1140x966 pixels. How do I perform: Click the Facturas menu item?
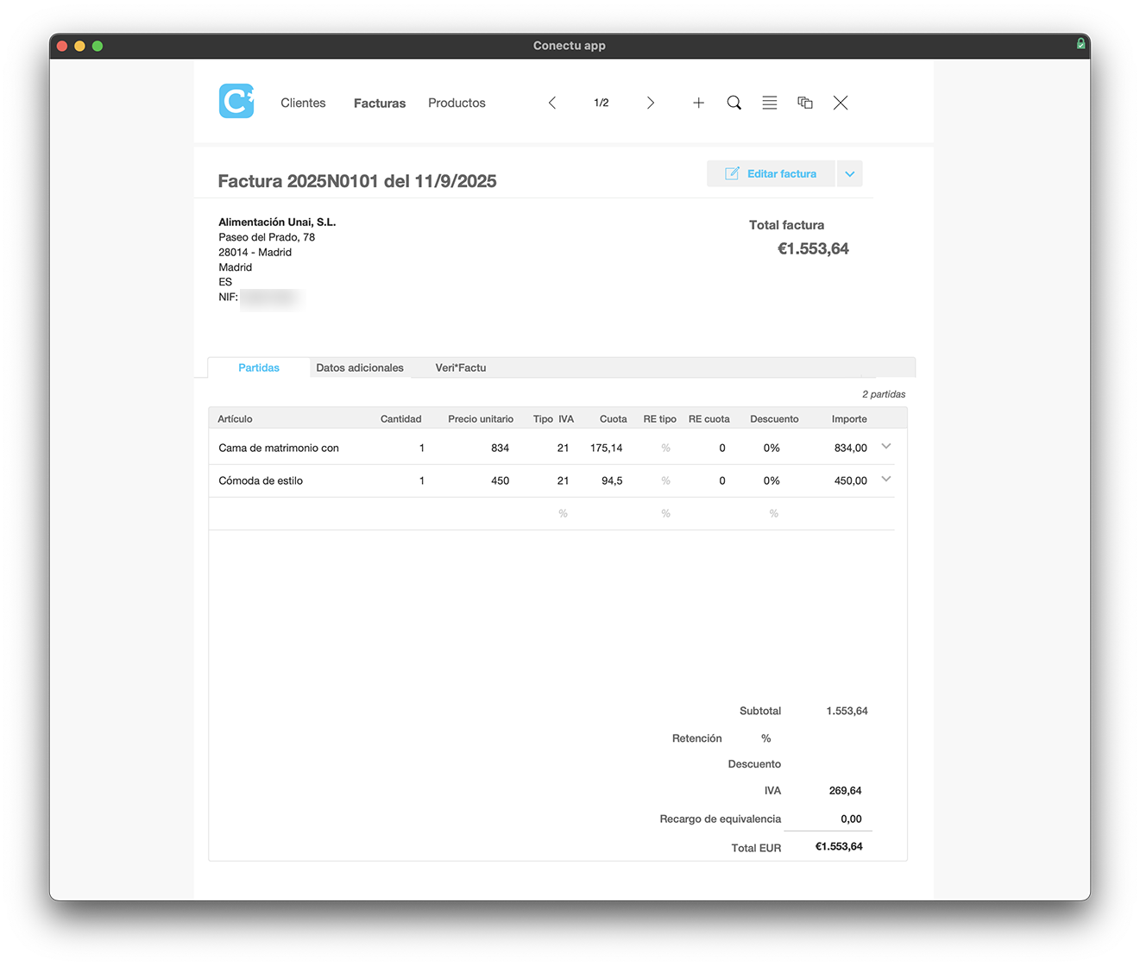coord(380,103)
